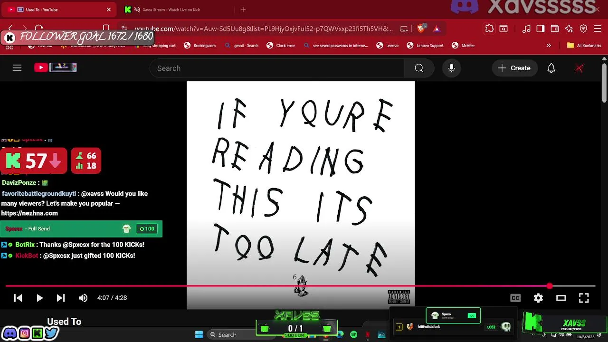Open Spotify from the taskbar
Viewport: 608px width, 342px height.
(354, 334)
